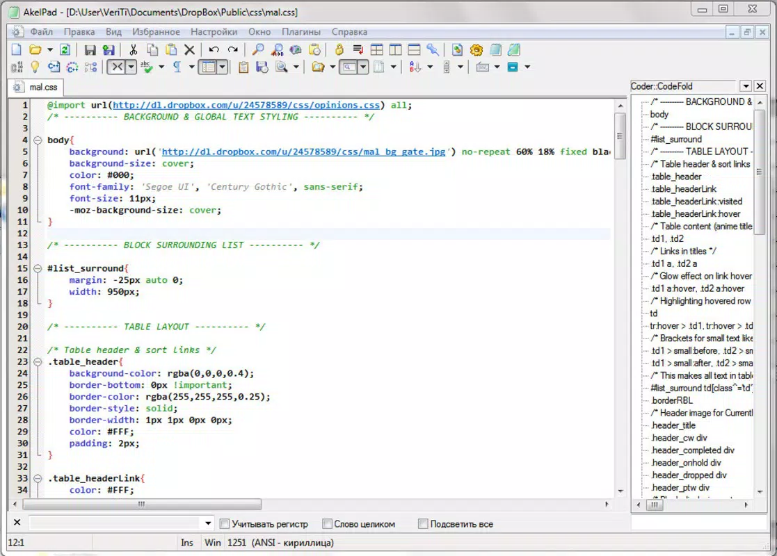The image size is (777, 556).
Task: Check the Подсветить все option
Action: (x=423, y=524)
